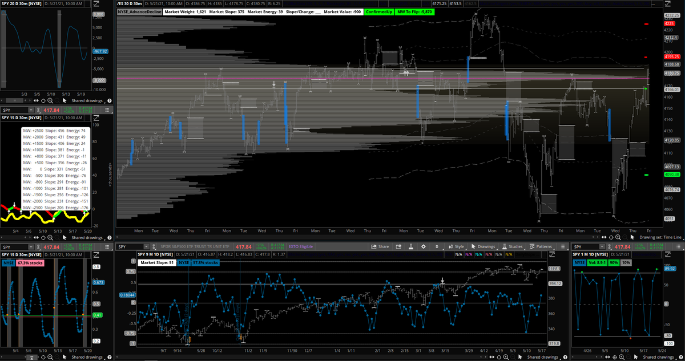The image size is (685, 361).
Task: Select the Drawings arrow tool icon
Action: (x=473, y=246)
